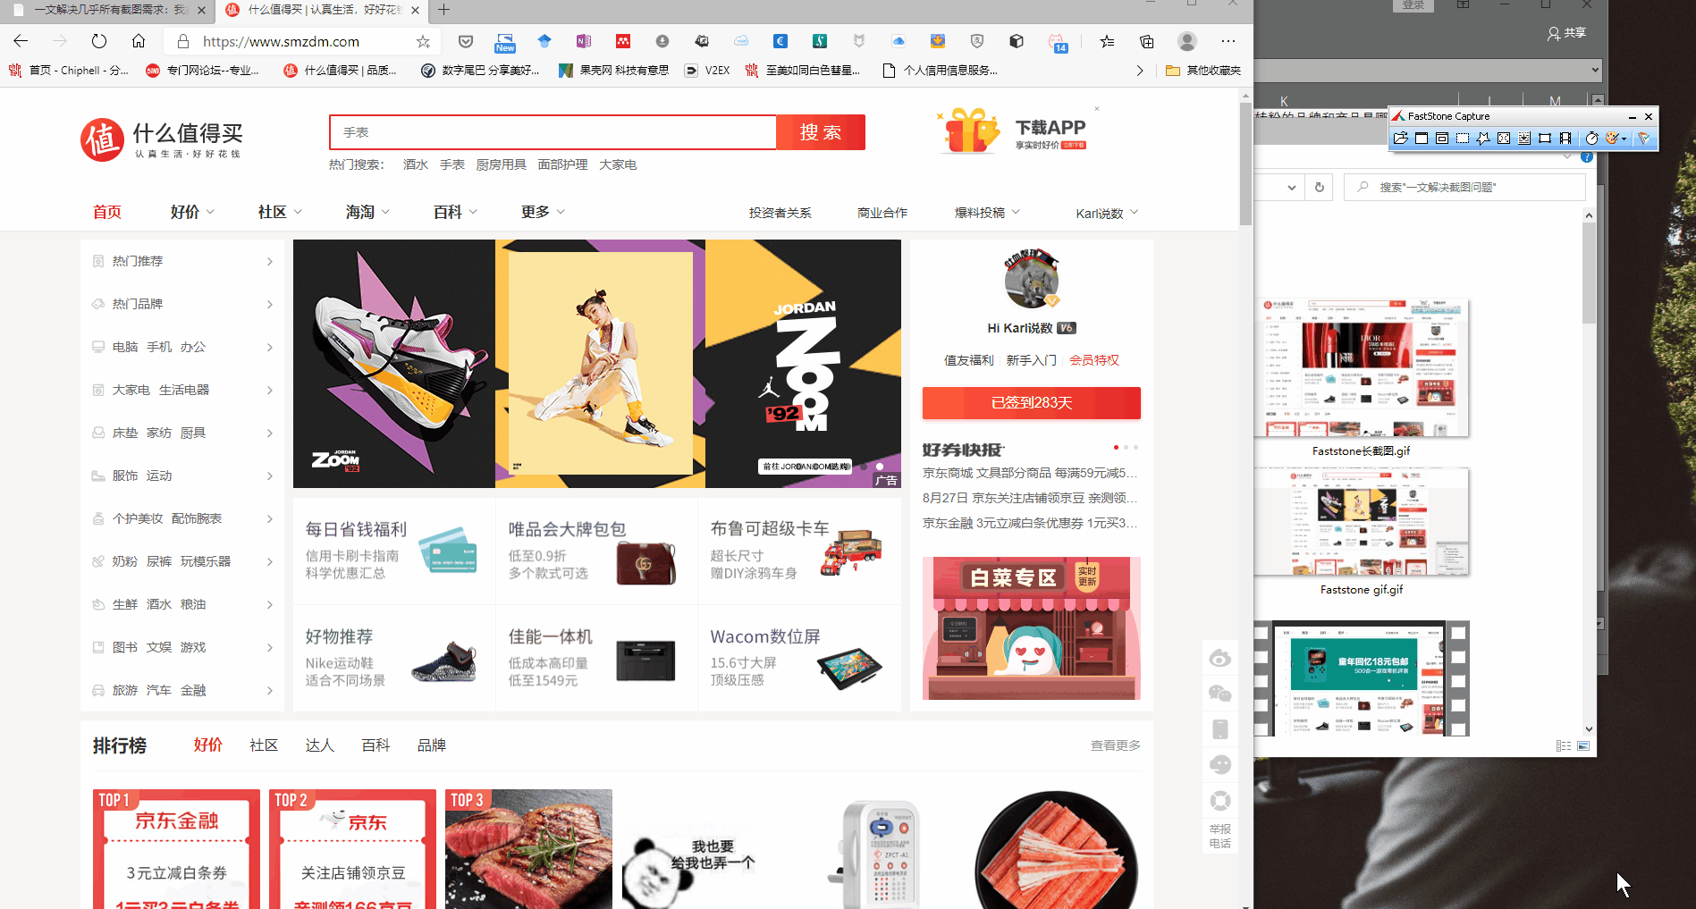
Task: Select 达人 tab in 排行榜
Action: 319,745
